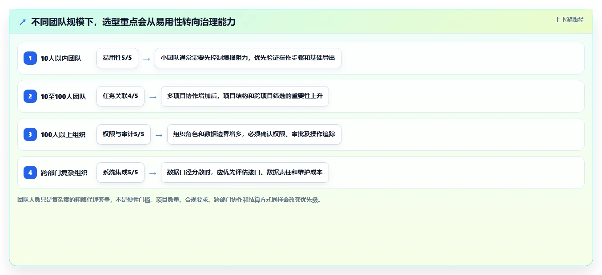Click the 100人以上组织 label
Viewport: 602px width, 275px height.
63,135
